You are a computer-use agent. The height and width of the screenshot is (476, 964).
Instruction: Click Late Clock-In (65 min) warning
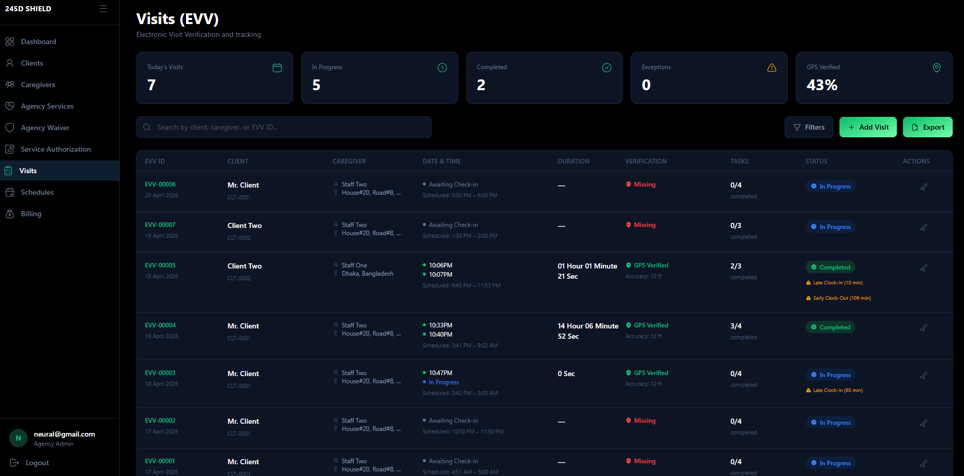(834, 390)
